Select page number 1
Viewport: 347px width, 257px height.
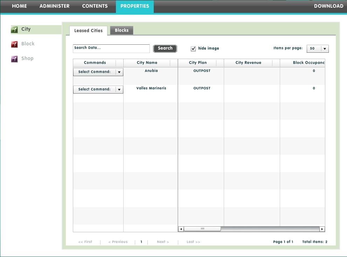click(141, 242)
